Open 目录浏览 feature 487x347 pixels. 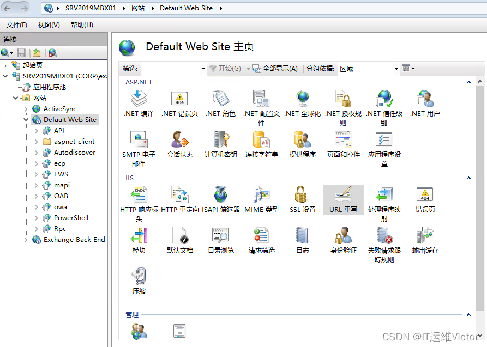(220, 241)
